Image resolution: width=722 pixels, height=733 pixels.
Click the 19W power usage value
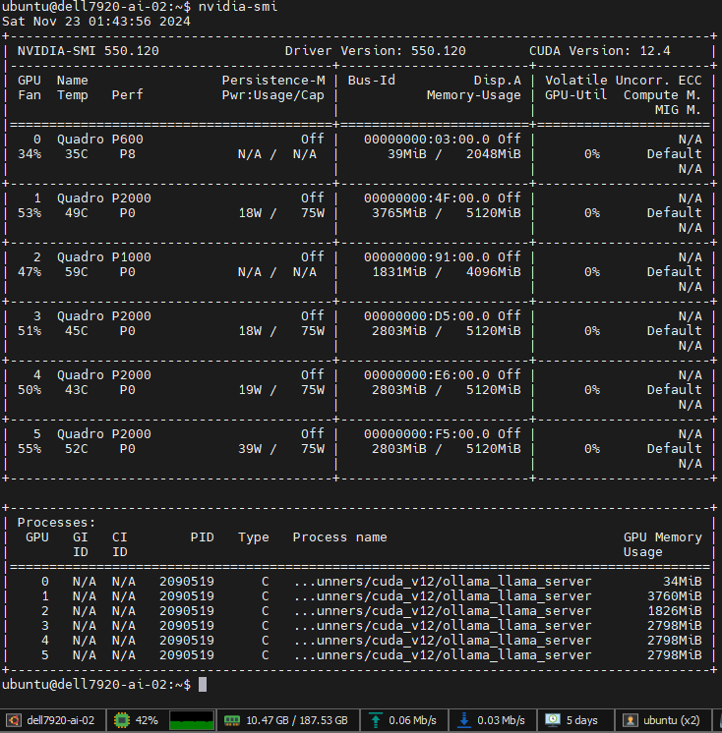[250, 390]
